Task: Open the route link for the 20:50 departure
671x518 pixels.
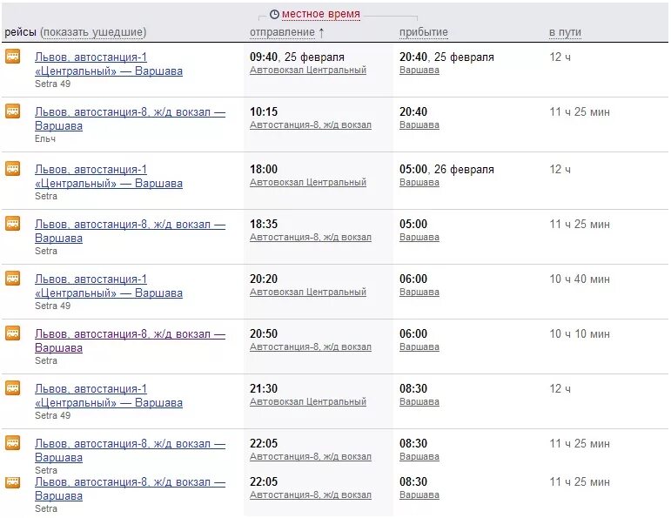Action: (130, 340)
